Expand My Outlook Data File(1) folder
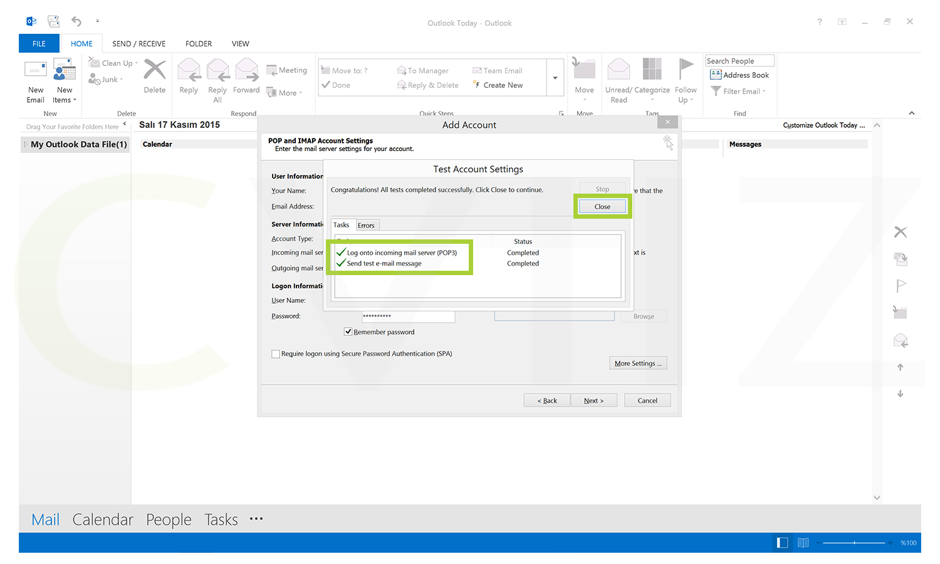Screen dimensions: 940x564 (26, 144)
